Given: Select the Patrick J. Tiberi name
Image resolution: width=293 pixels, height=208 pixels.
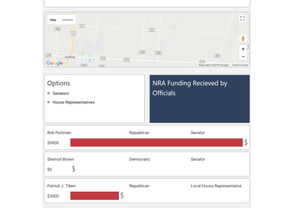Looking at the screenshot, I should 61,186.
